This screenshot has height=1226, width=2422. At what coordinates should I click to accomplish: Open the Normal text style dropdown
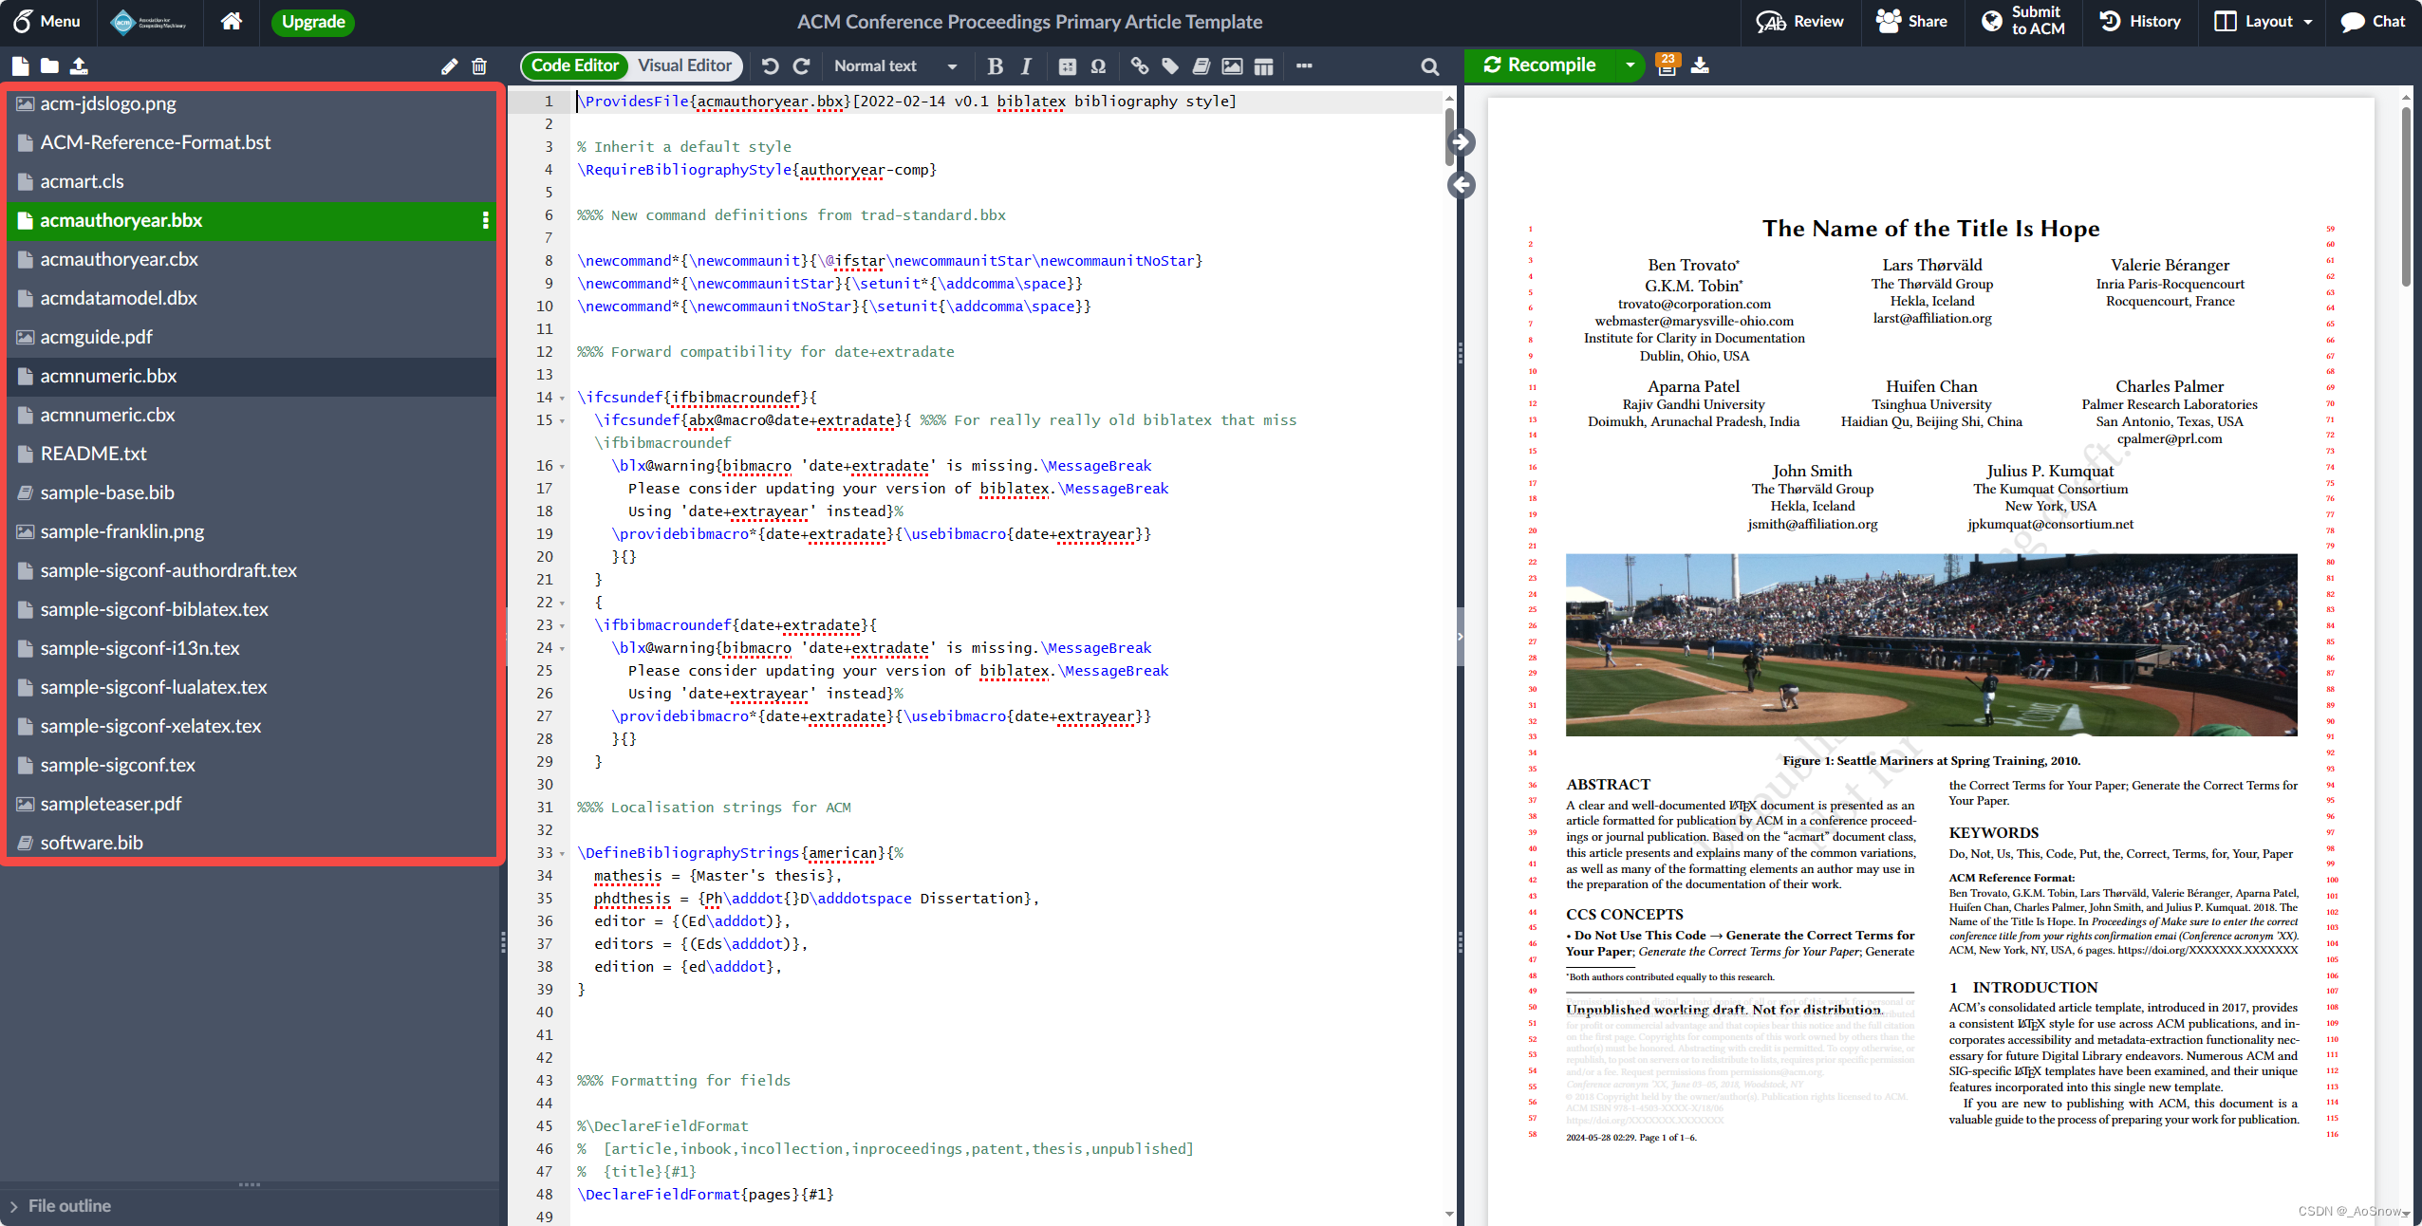[895, 66]
